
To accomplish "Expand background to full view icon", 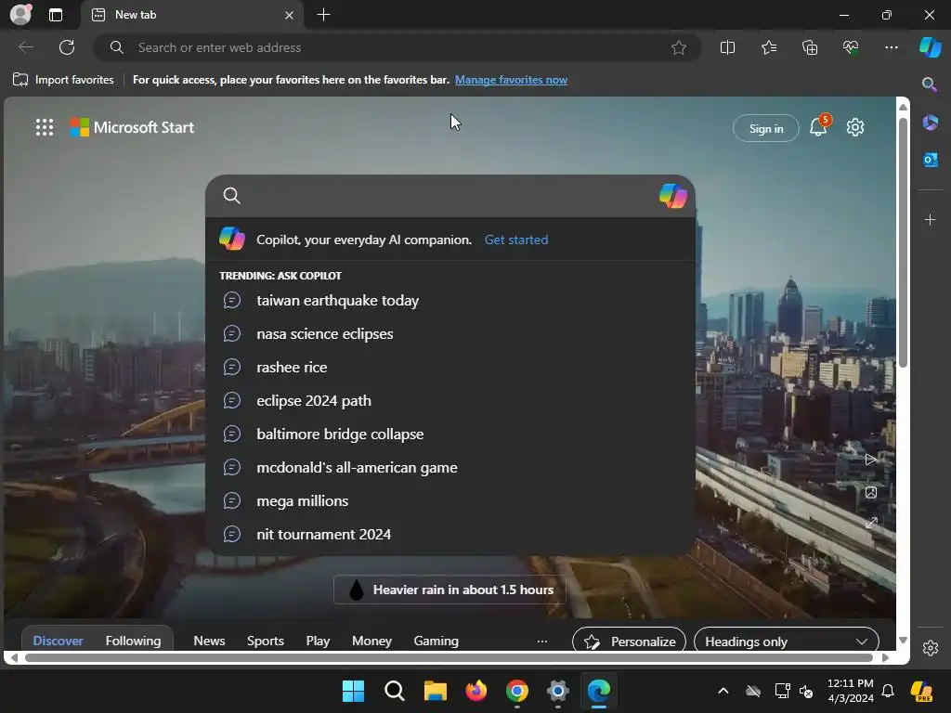I will tap(871, 523).
